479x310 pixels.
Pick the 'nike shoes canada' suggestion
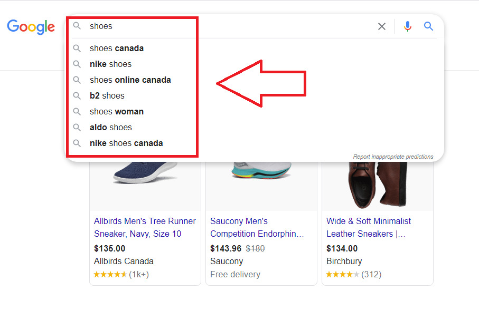tap(126, 143)
